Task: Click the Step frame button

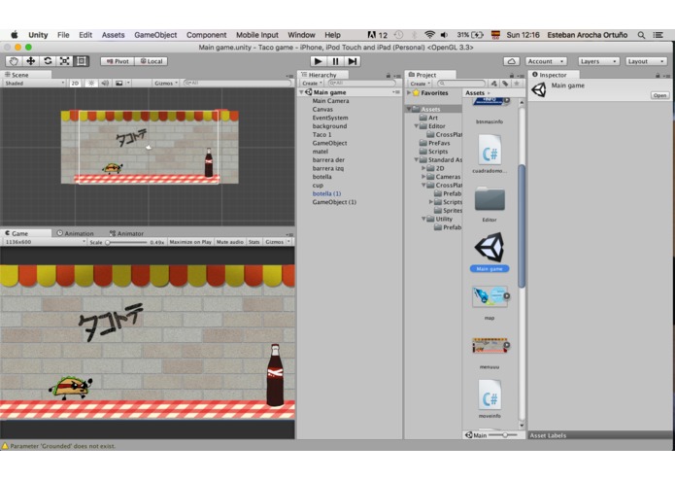Action: pos(353,61)
